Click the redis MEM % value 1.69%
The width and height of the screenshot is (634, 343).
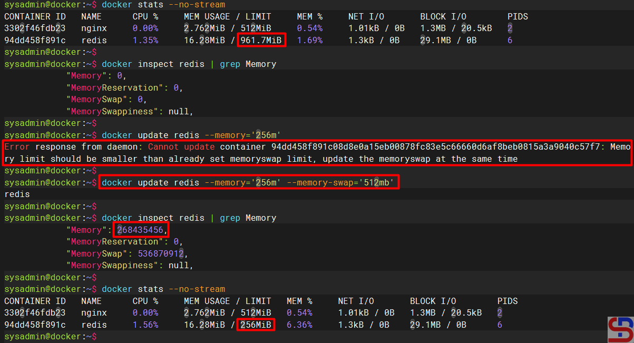309,40
